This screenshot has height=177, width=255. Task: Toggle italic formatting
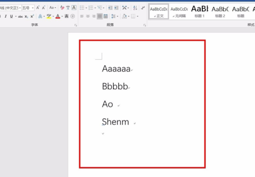[x=6, y=16]
